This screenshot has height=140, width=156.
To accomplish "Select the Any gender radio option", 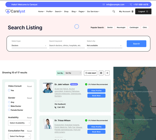I will pyautogui.click(x=9, y=102).
